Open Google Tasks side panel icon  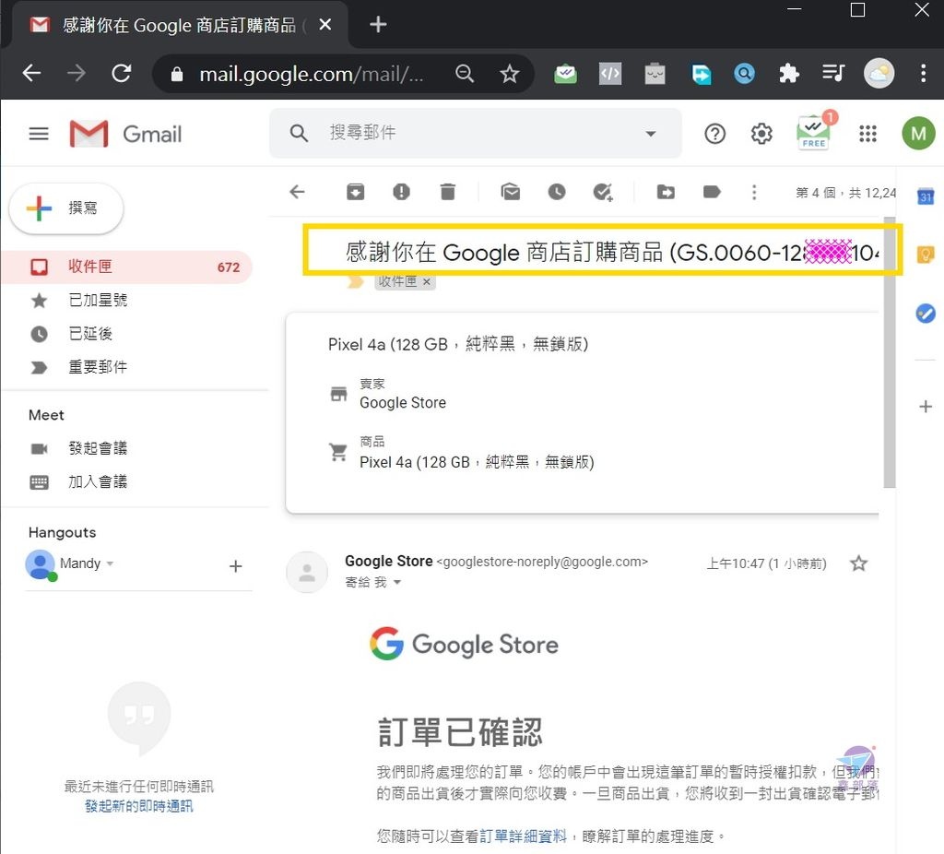pyautogui.click(x=926, y=314)
